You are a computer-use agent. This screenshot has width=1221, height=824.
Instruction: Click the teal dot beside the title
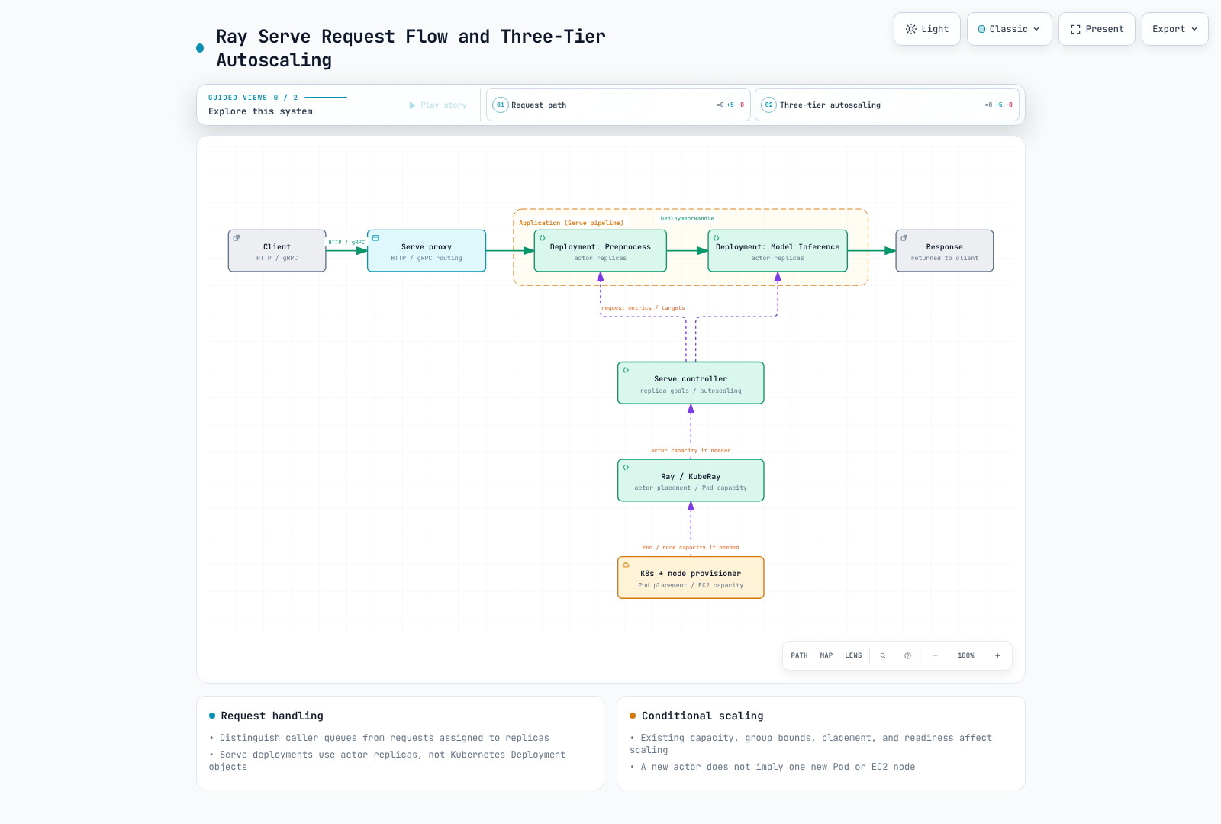(200, 48)
